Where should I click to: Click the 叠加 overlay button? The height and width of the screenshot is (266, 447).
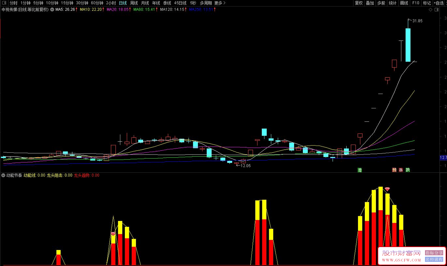click(370, 3)
